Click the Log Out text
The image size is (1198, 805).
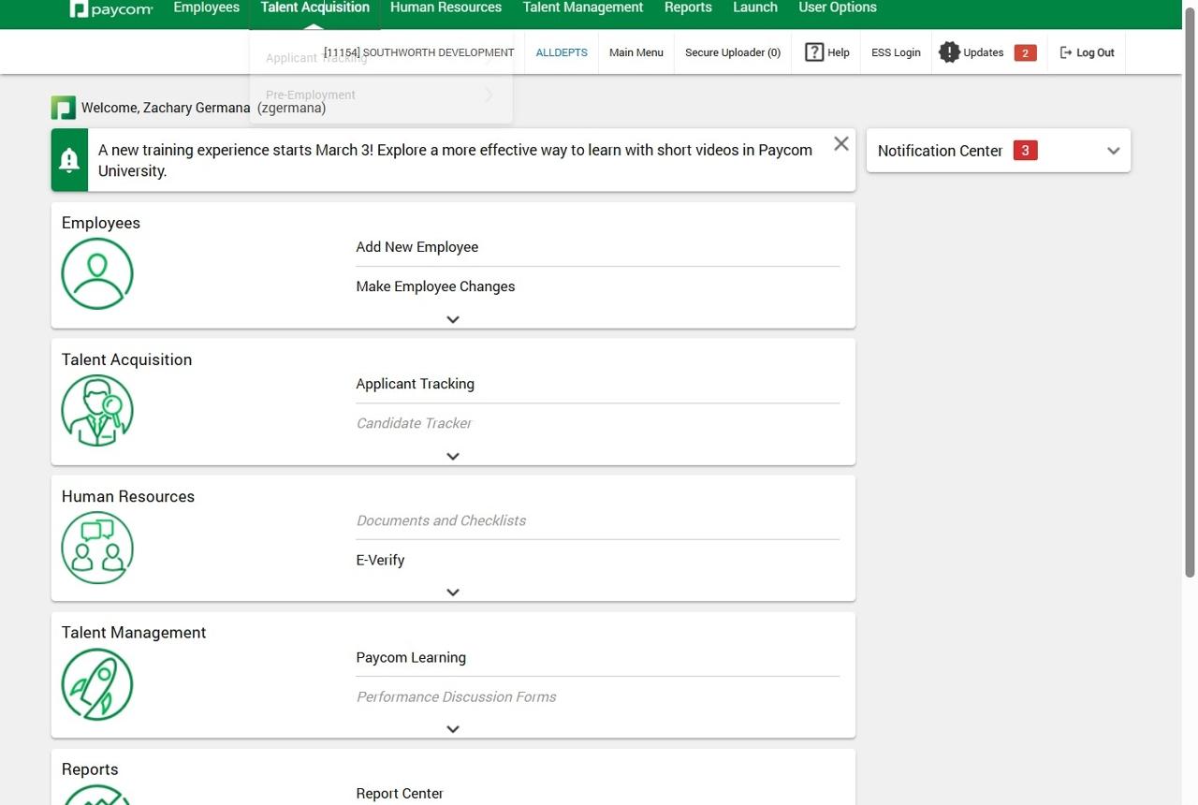1095,52
